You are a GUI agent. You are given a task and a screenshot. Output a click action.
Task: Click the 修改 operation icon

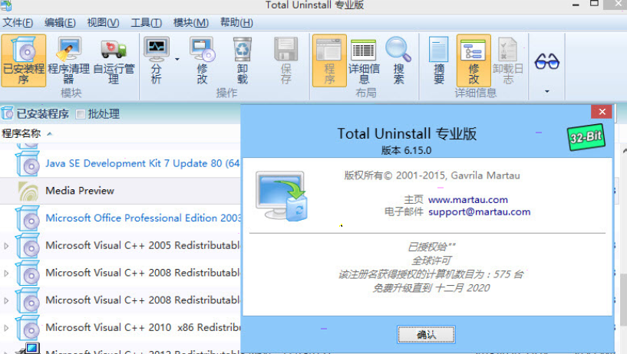(x=203, y=61)
